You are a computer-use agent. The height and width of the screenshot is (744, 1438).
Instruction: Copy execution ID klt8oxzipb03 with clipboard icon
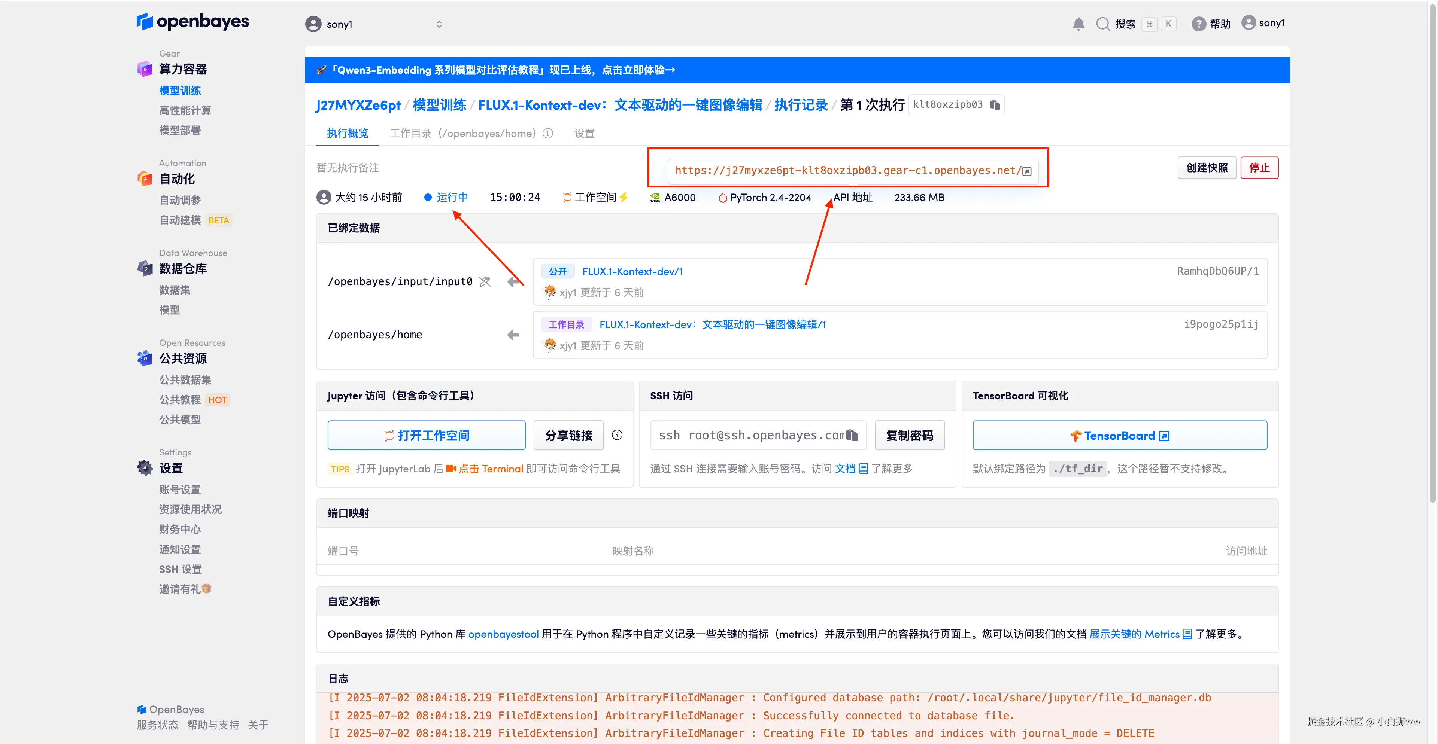[x=995, y=105]
